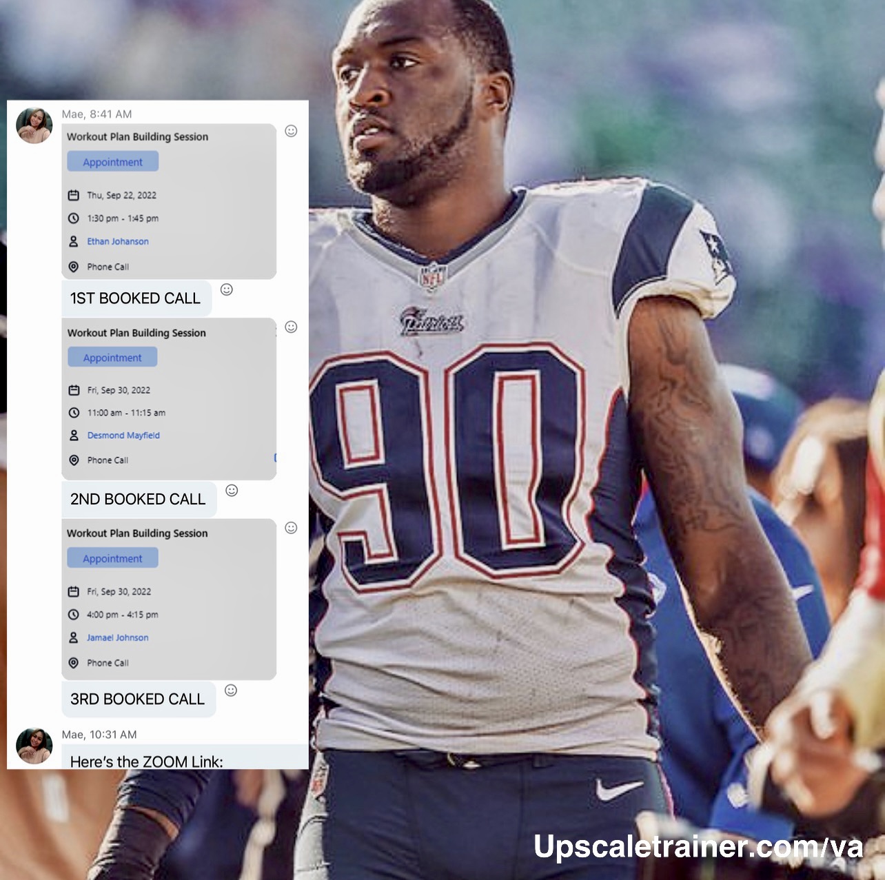The image size is (885, 880).
Task: React with emoji to the Jamael Johnson appointment card
Action: 291,528
